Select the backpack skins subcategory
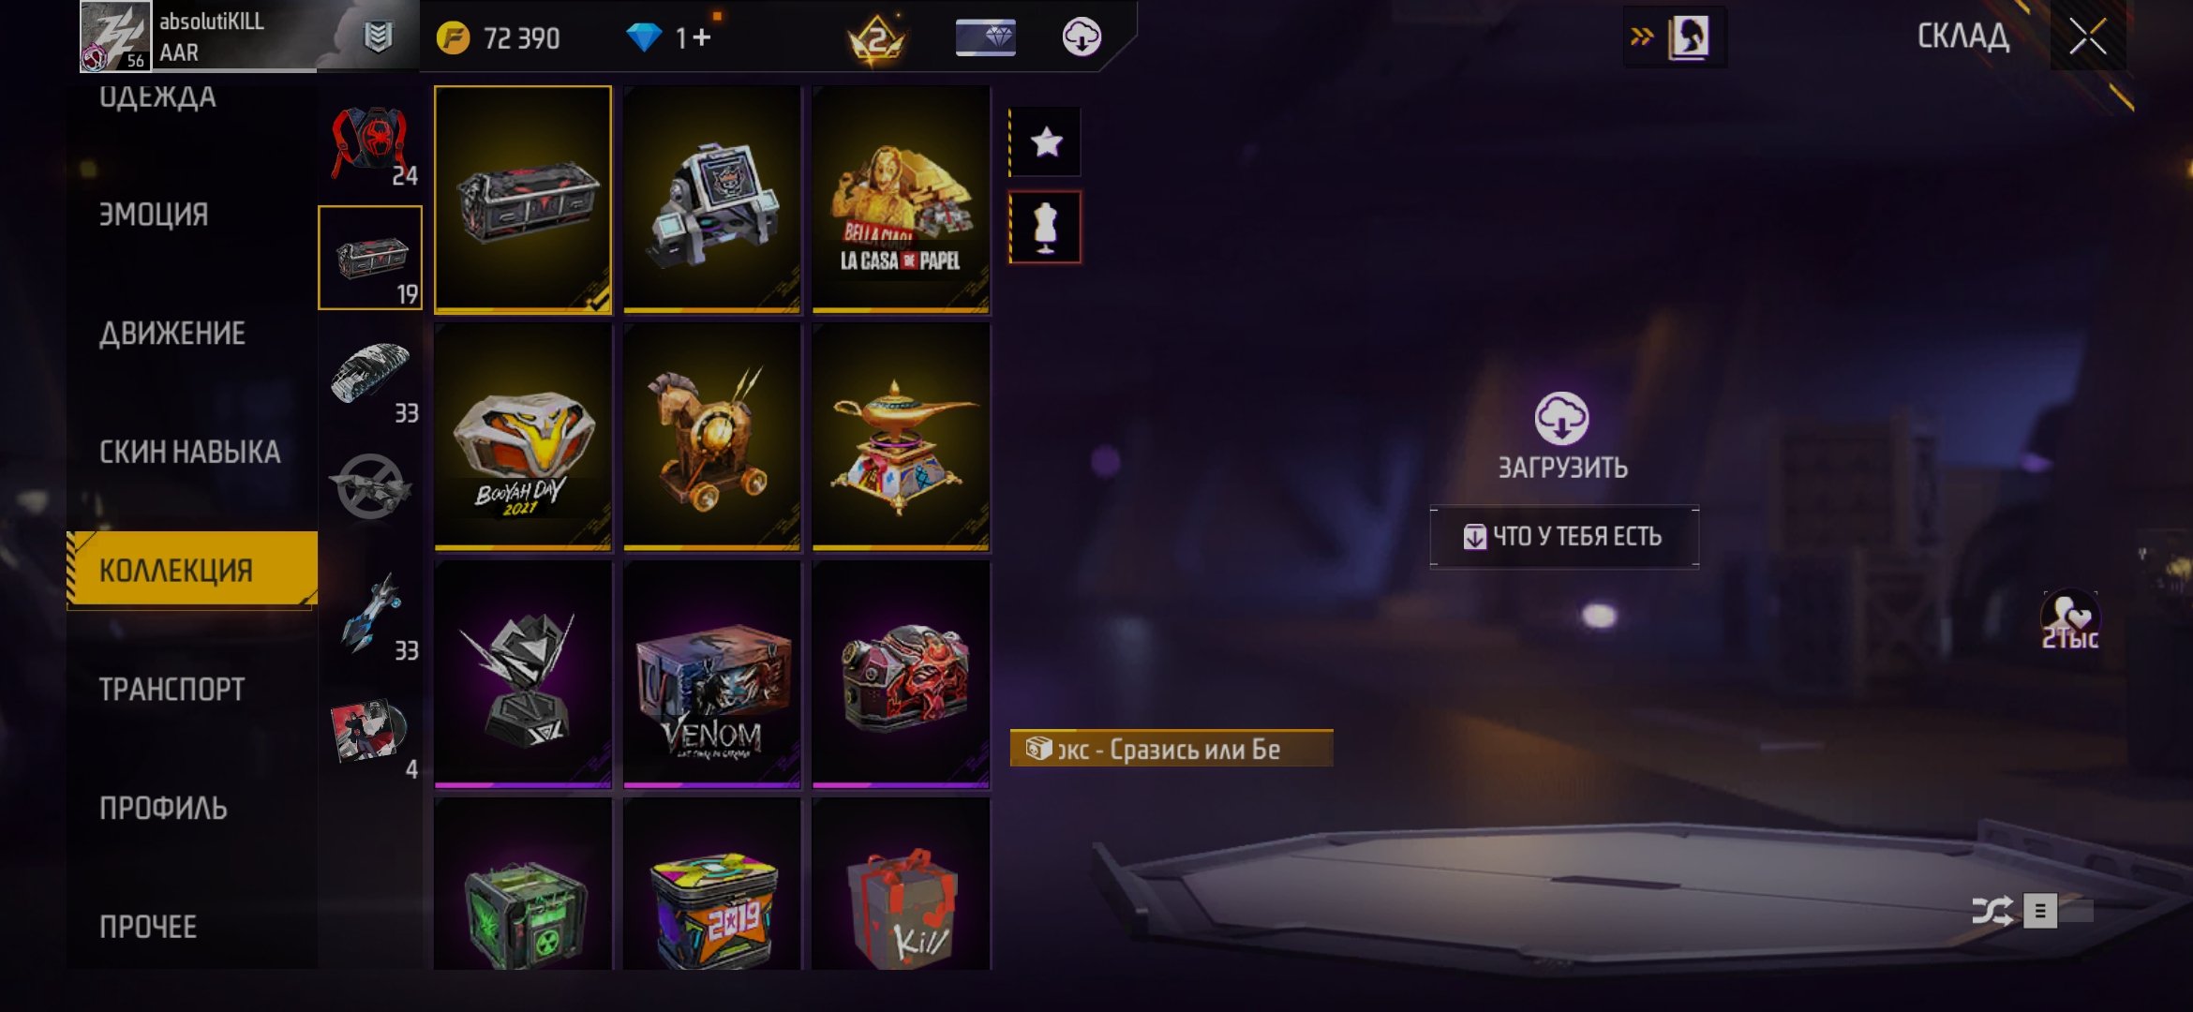The image size is (2193, 1012). [x=371, y=142]
